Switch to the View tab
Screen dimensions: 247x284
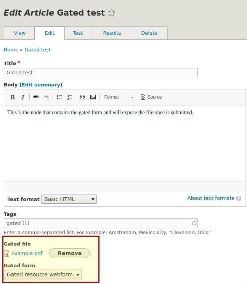19,33
